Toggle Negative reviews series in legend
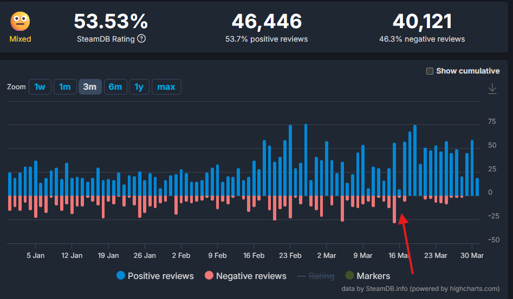 point(251,276)
